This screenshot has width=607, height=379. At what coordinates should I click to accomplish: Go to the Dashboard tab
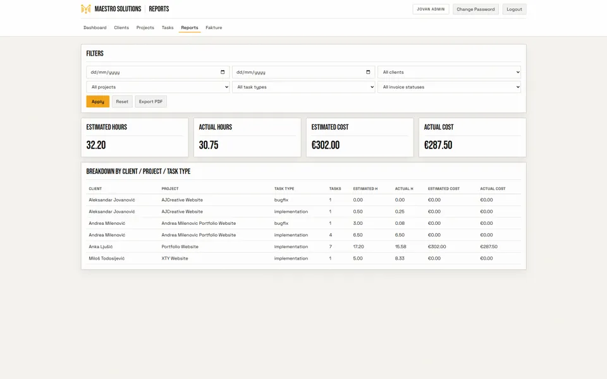[x=95, y=27]
